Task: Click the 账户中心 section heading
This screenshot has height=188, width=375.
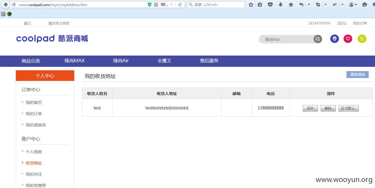Action: click(x=31, y=139)
